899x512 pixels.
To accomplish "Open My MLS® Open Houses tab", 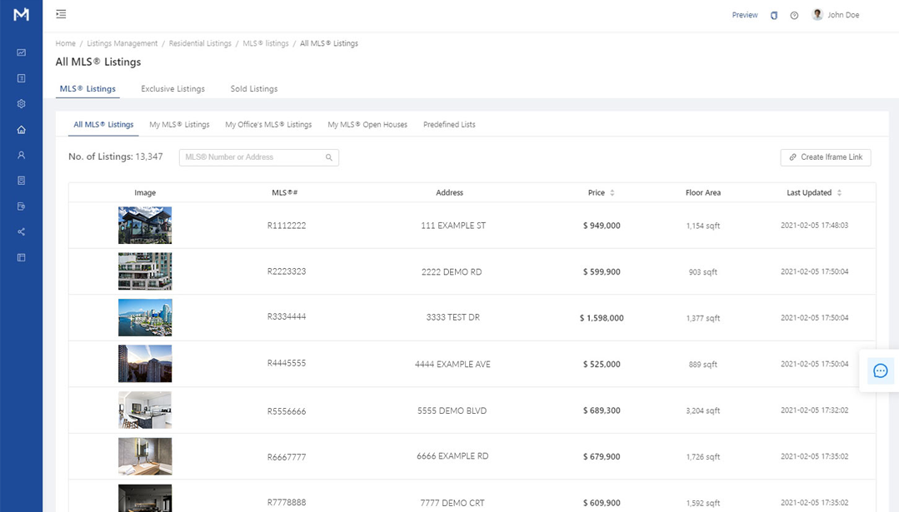I will pos(367,125).
